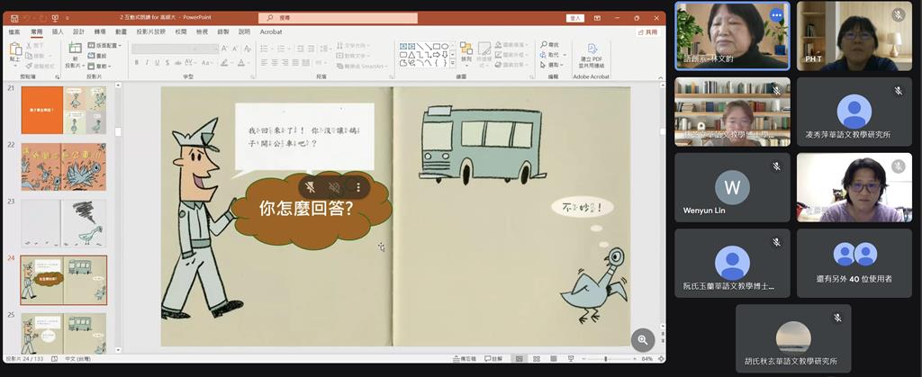Select slide 25 thumbnail
922x377 pixels.
(64, 334)
